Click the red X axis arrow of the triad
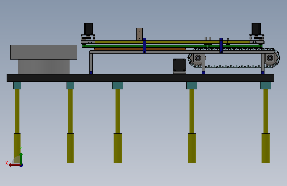Viewport: 287px width, 186px height. pos(14,165)
